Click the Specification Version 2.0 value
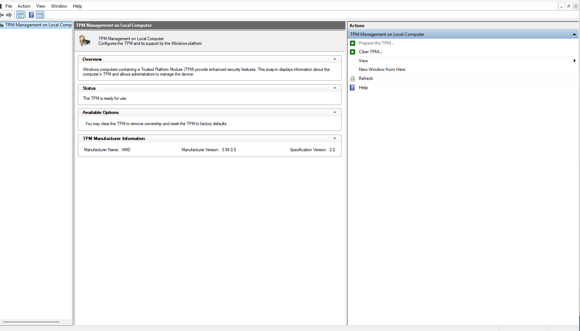Viewport: 580px width, 331px height. pos(332,150)
